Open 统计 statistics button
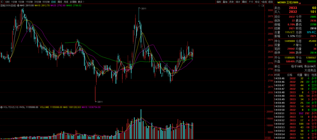This screenshot has height=140, width=317. click(238, 2)
